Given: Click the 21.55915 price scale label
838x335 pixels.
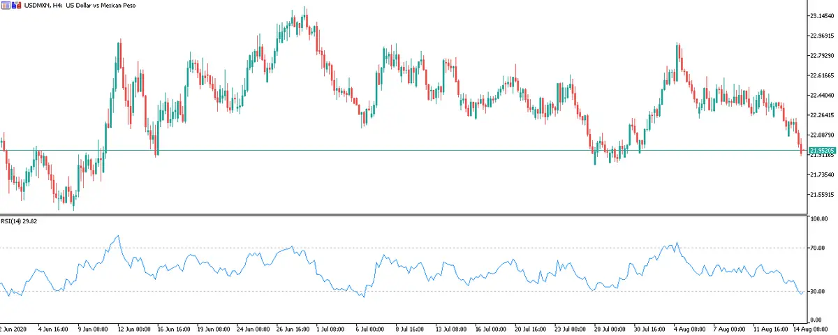Looking at the screenshot, I should pyautogui.click(x=822, y=194).
